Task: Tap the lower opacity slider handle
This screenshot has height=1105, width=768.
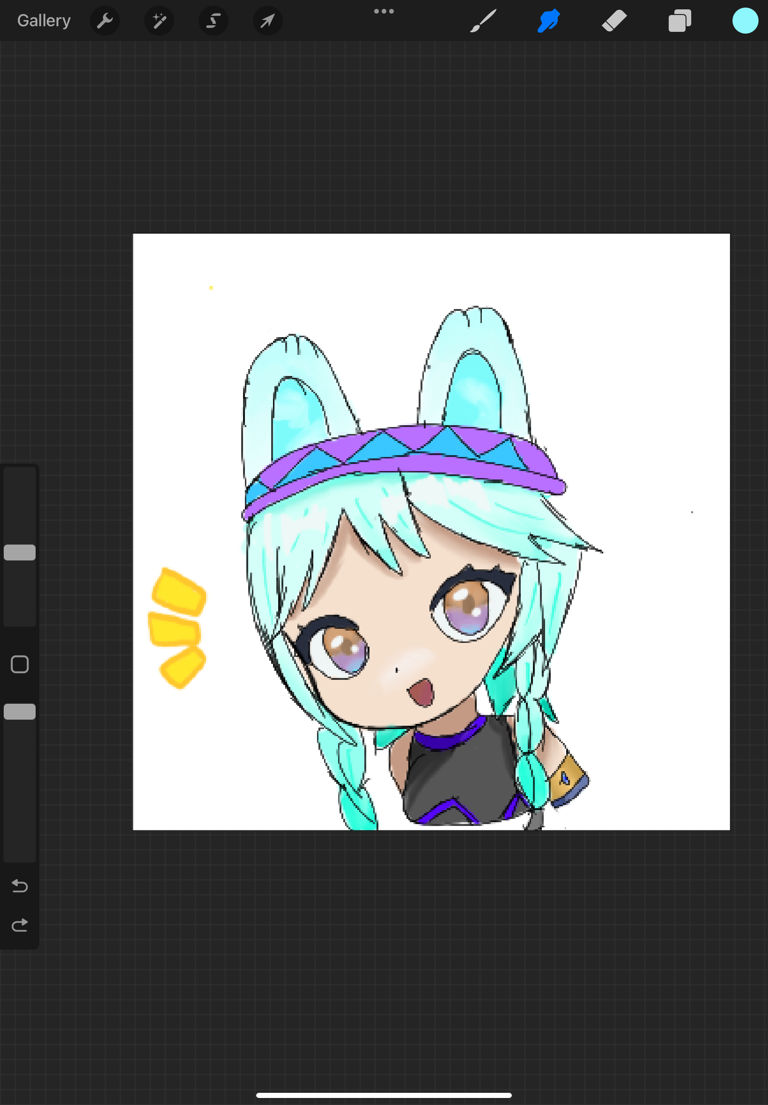Action: (x=19, y=711)
